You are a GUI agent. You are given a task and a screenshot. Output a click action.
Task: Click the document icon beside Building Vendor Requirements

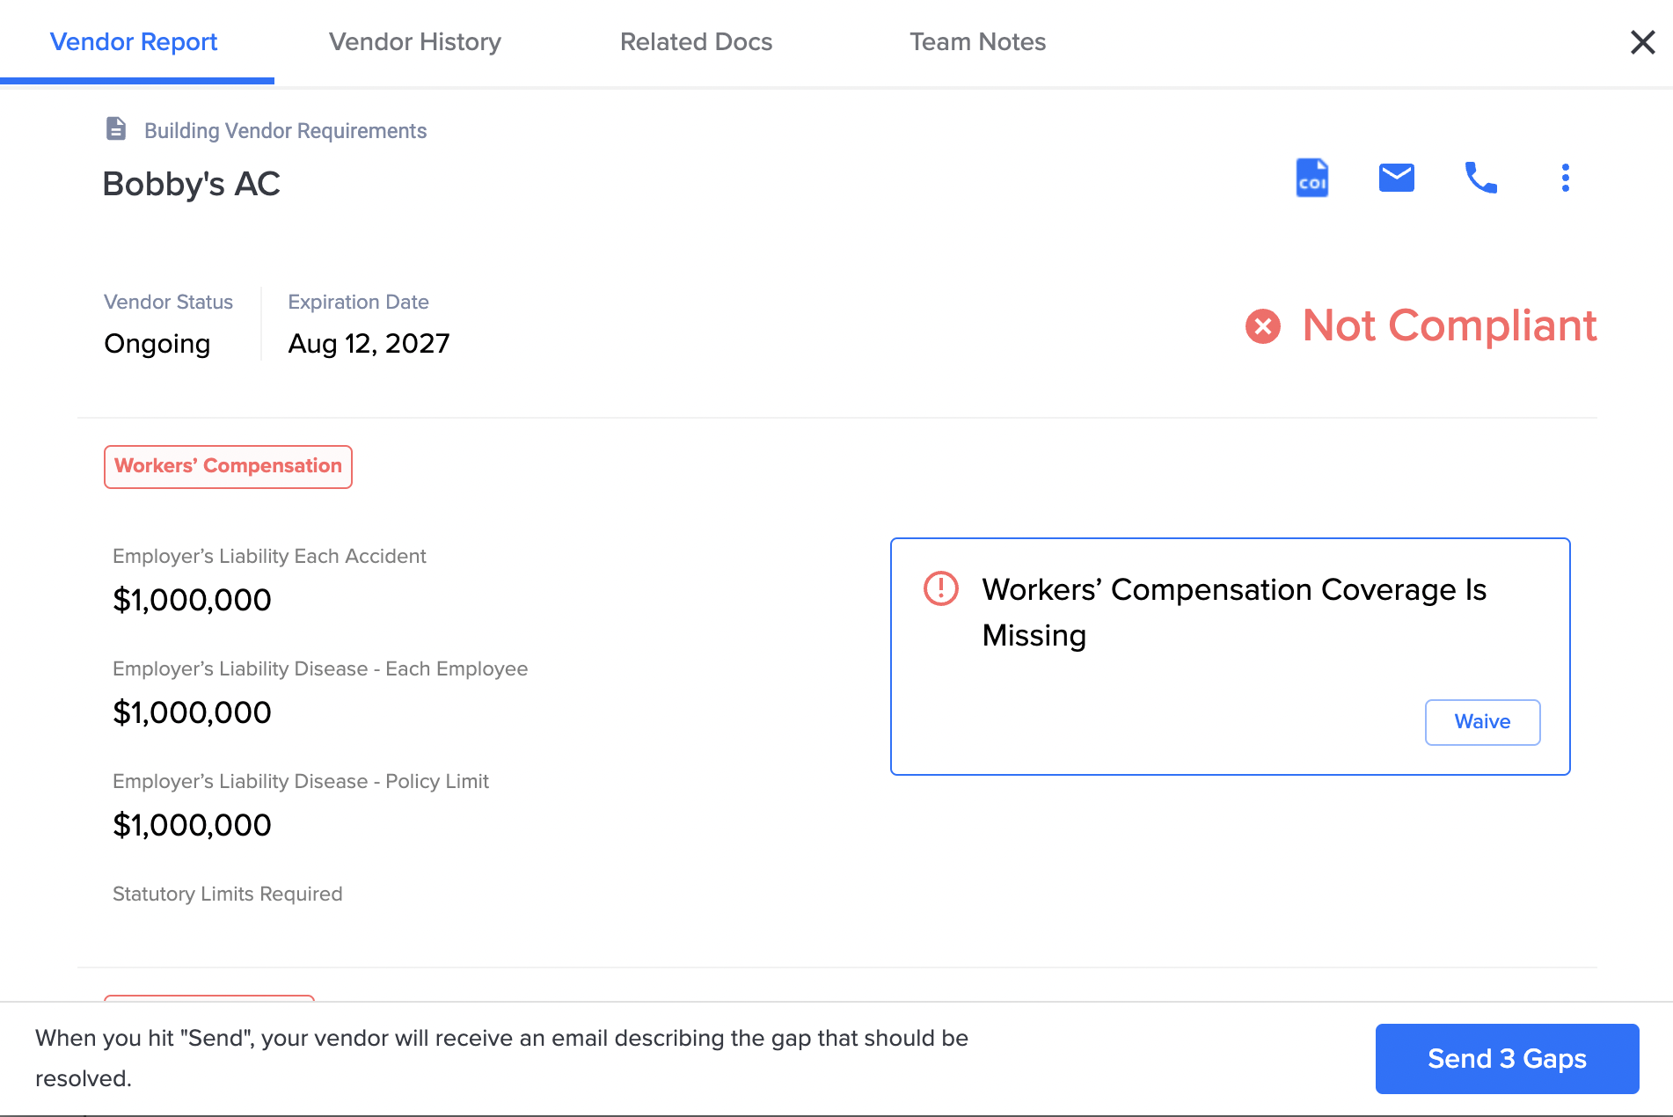coord(116,128)
